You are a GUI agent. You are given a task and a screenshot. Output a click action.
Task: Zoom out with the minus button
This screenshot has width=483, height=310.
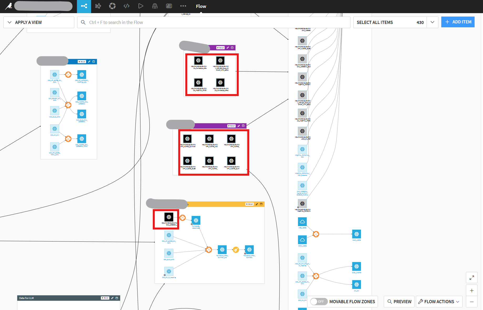click(472, 302)
